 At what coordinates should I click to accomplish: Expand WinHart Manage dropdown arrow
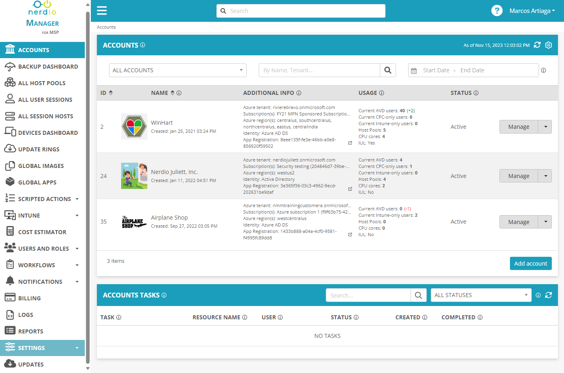click(x=545, y=127)
